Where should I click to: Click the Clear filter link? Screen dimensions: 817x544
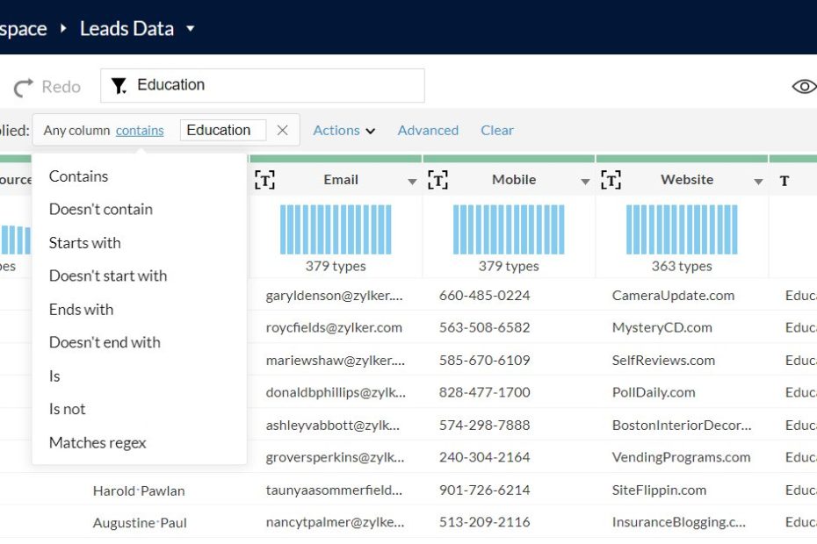(497, 130)
